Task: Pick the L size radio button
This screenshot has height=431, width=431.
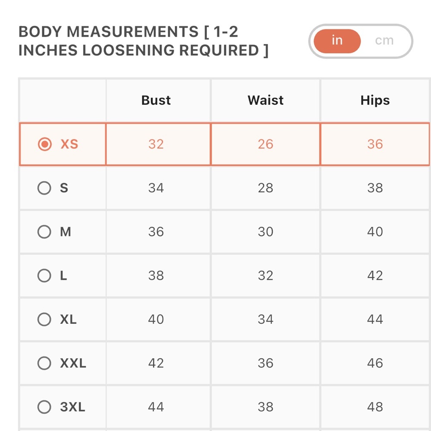Action: coord(44,275)
